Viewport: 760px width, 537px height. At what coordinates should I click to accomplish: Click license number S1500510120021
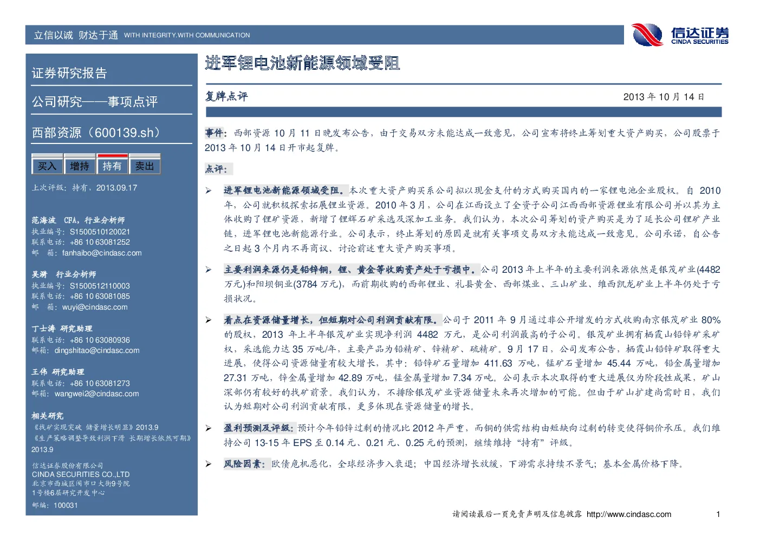(100, 232)
